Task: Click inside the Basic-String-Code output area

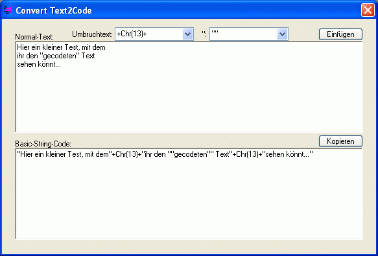Action: 189,194
